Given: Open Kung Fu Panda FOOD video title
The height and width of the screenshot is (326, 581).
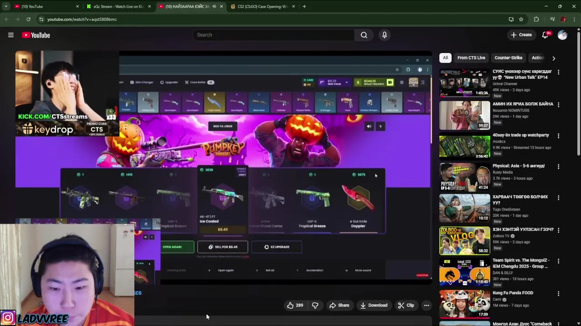Looking at the screenshot, I should point(512,293).
